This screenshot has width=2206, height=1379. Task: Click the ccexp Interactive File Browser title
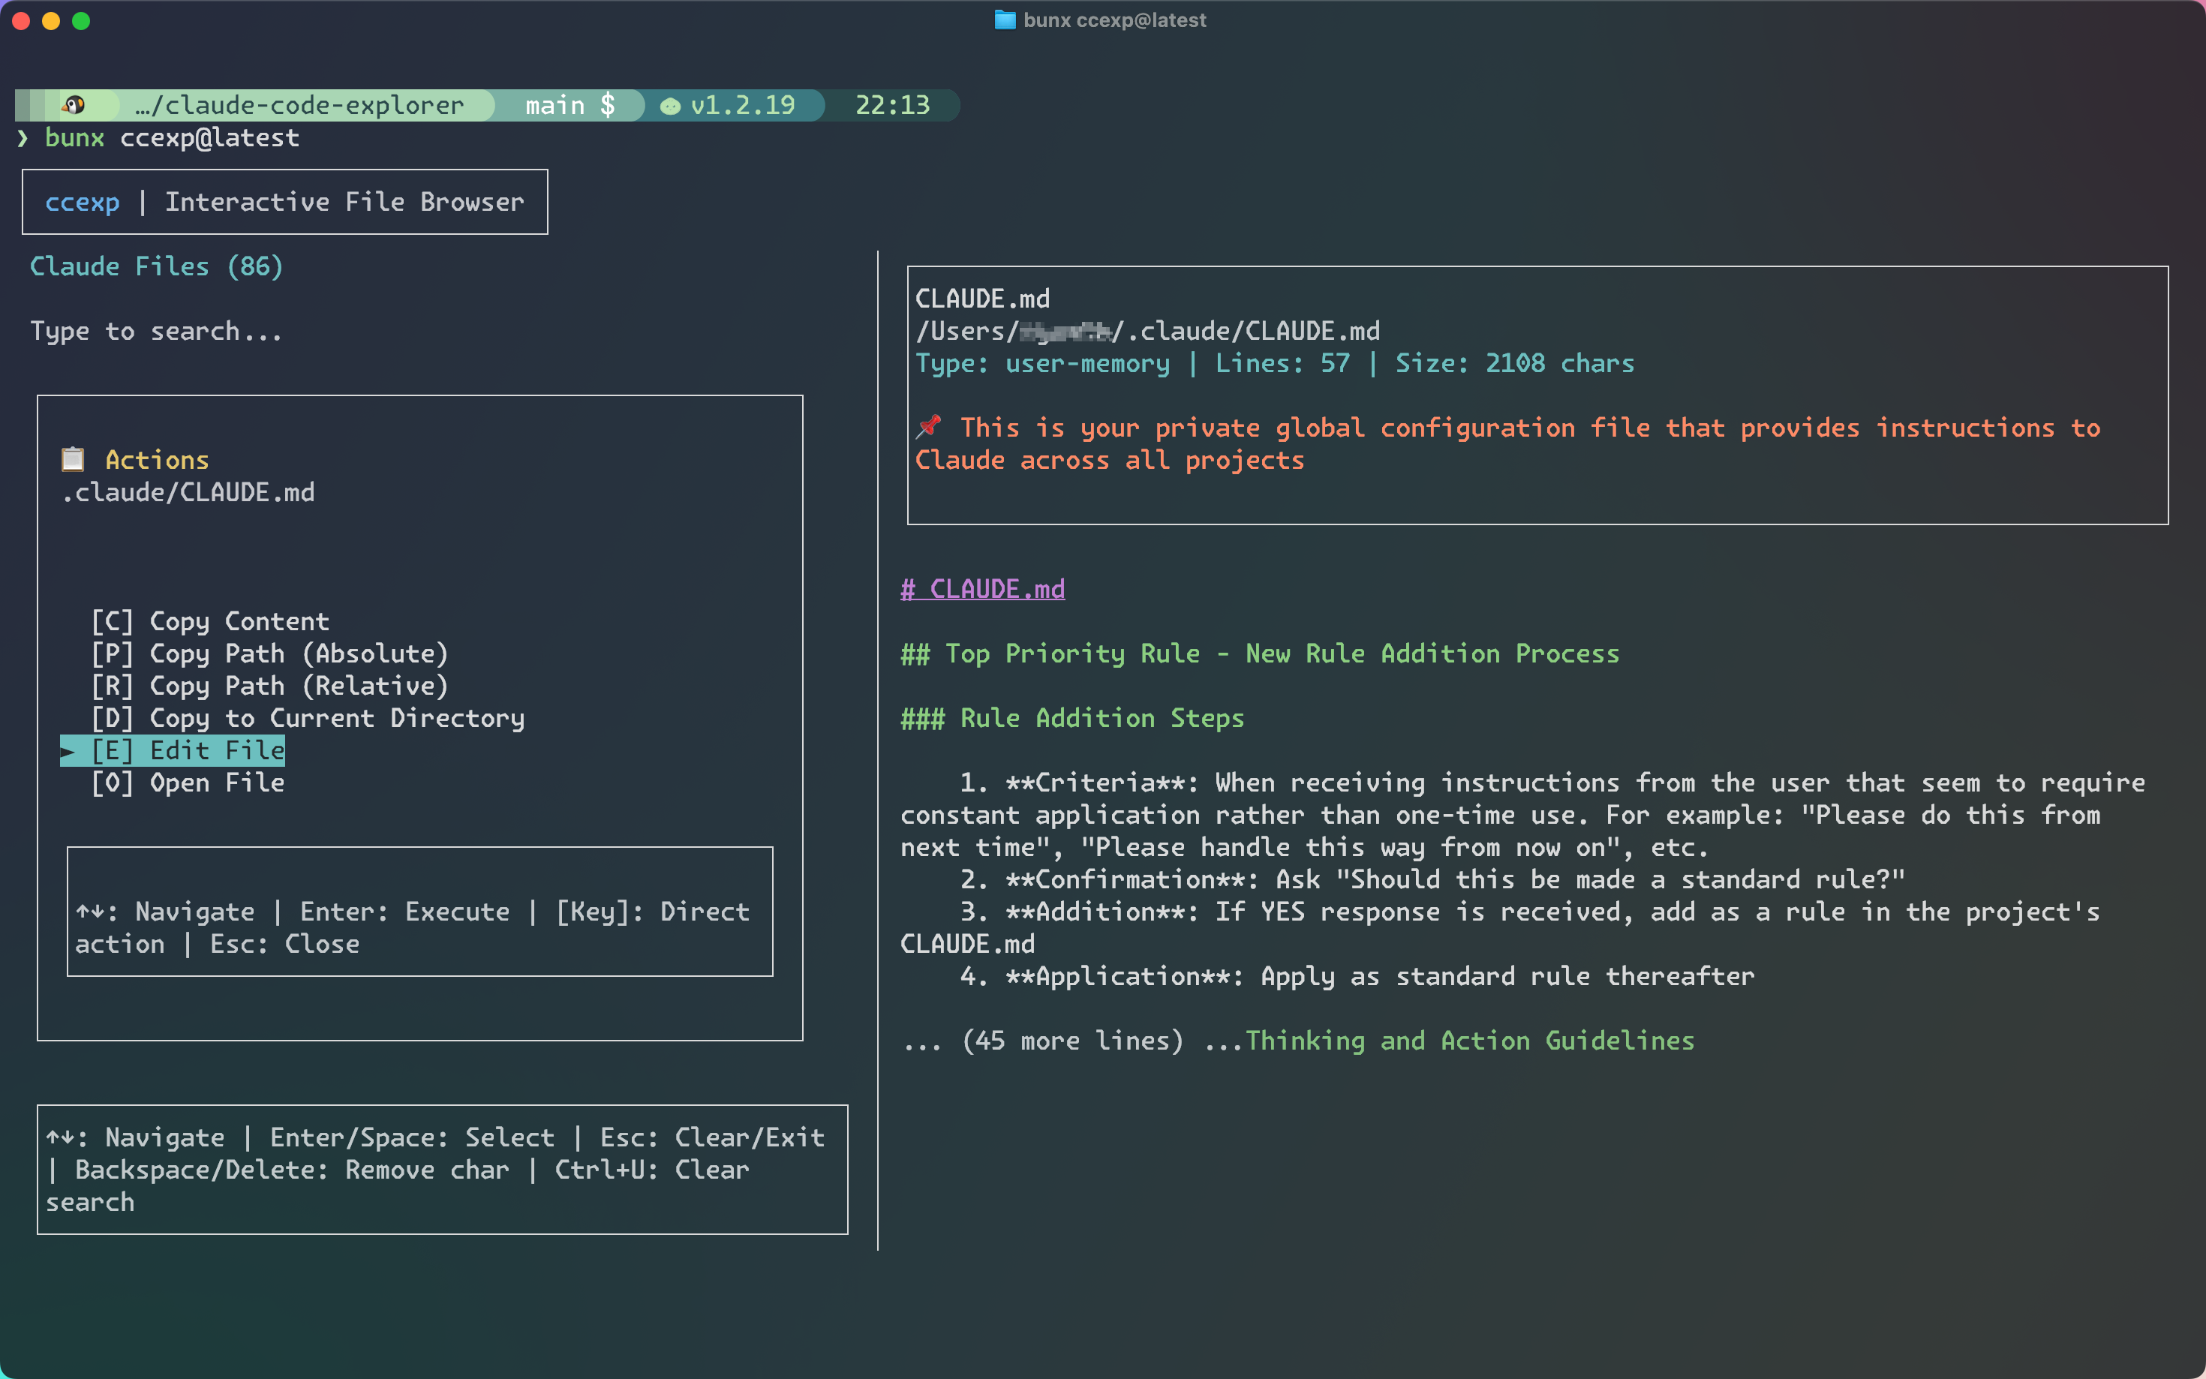(284, 202)
